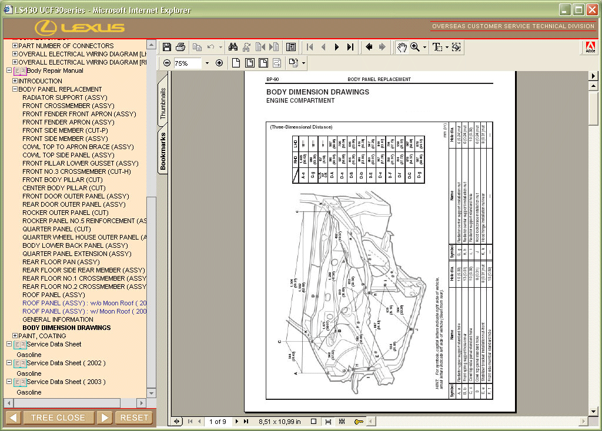Set Actual Size page view
Viewport: 602px width, 431px height.
pyautogui.click(x=236, y=63)
